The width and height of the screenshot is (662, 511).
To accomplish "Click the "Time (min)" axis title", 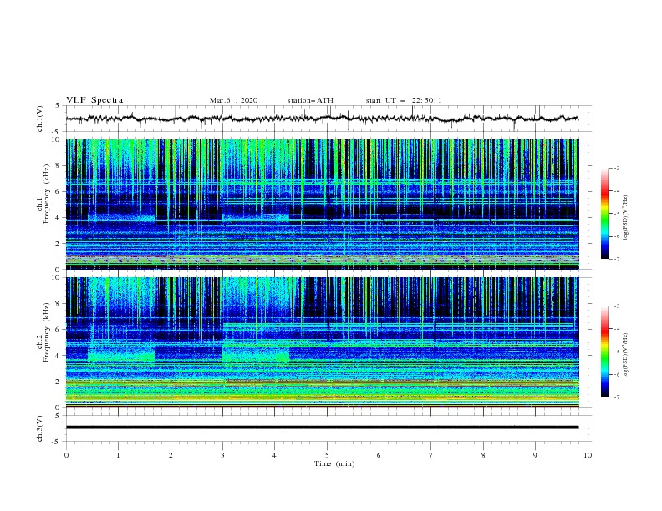I will [334, 463].
